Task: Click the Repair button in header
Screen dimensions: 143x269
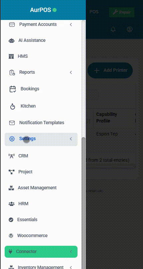Action: [x=122, y=12]
